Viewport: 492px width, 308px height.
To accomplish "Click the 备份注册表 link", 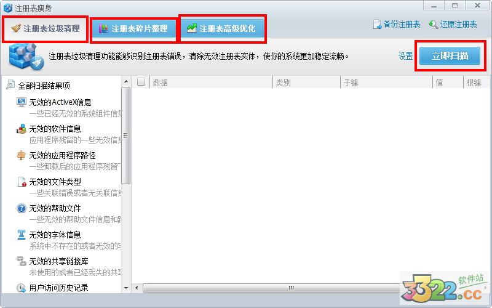I will coord(402,25).
